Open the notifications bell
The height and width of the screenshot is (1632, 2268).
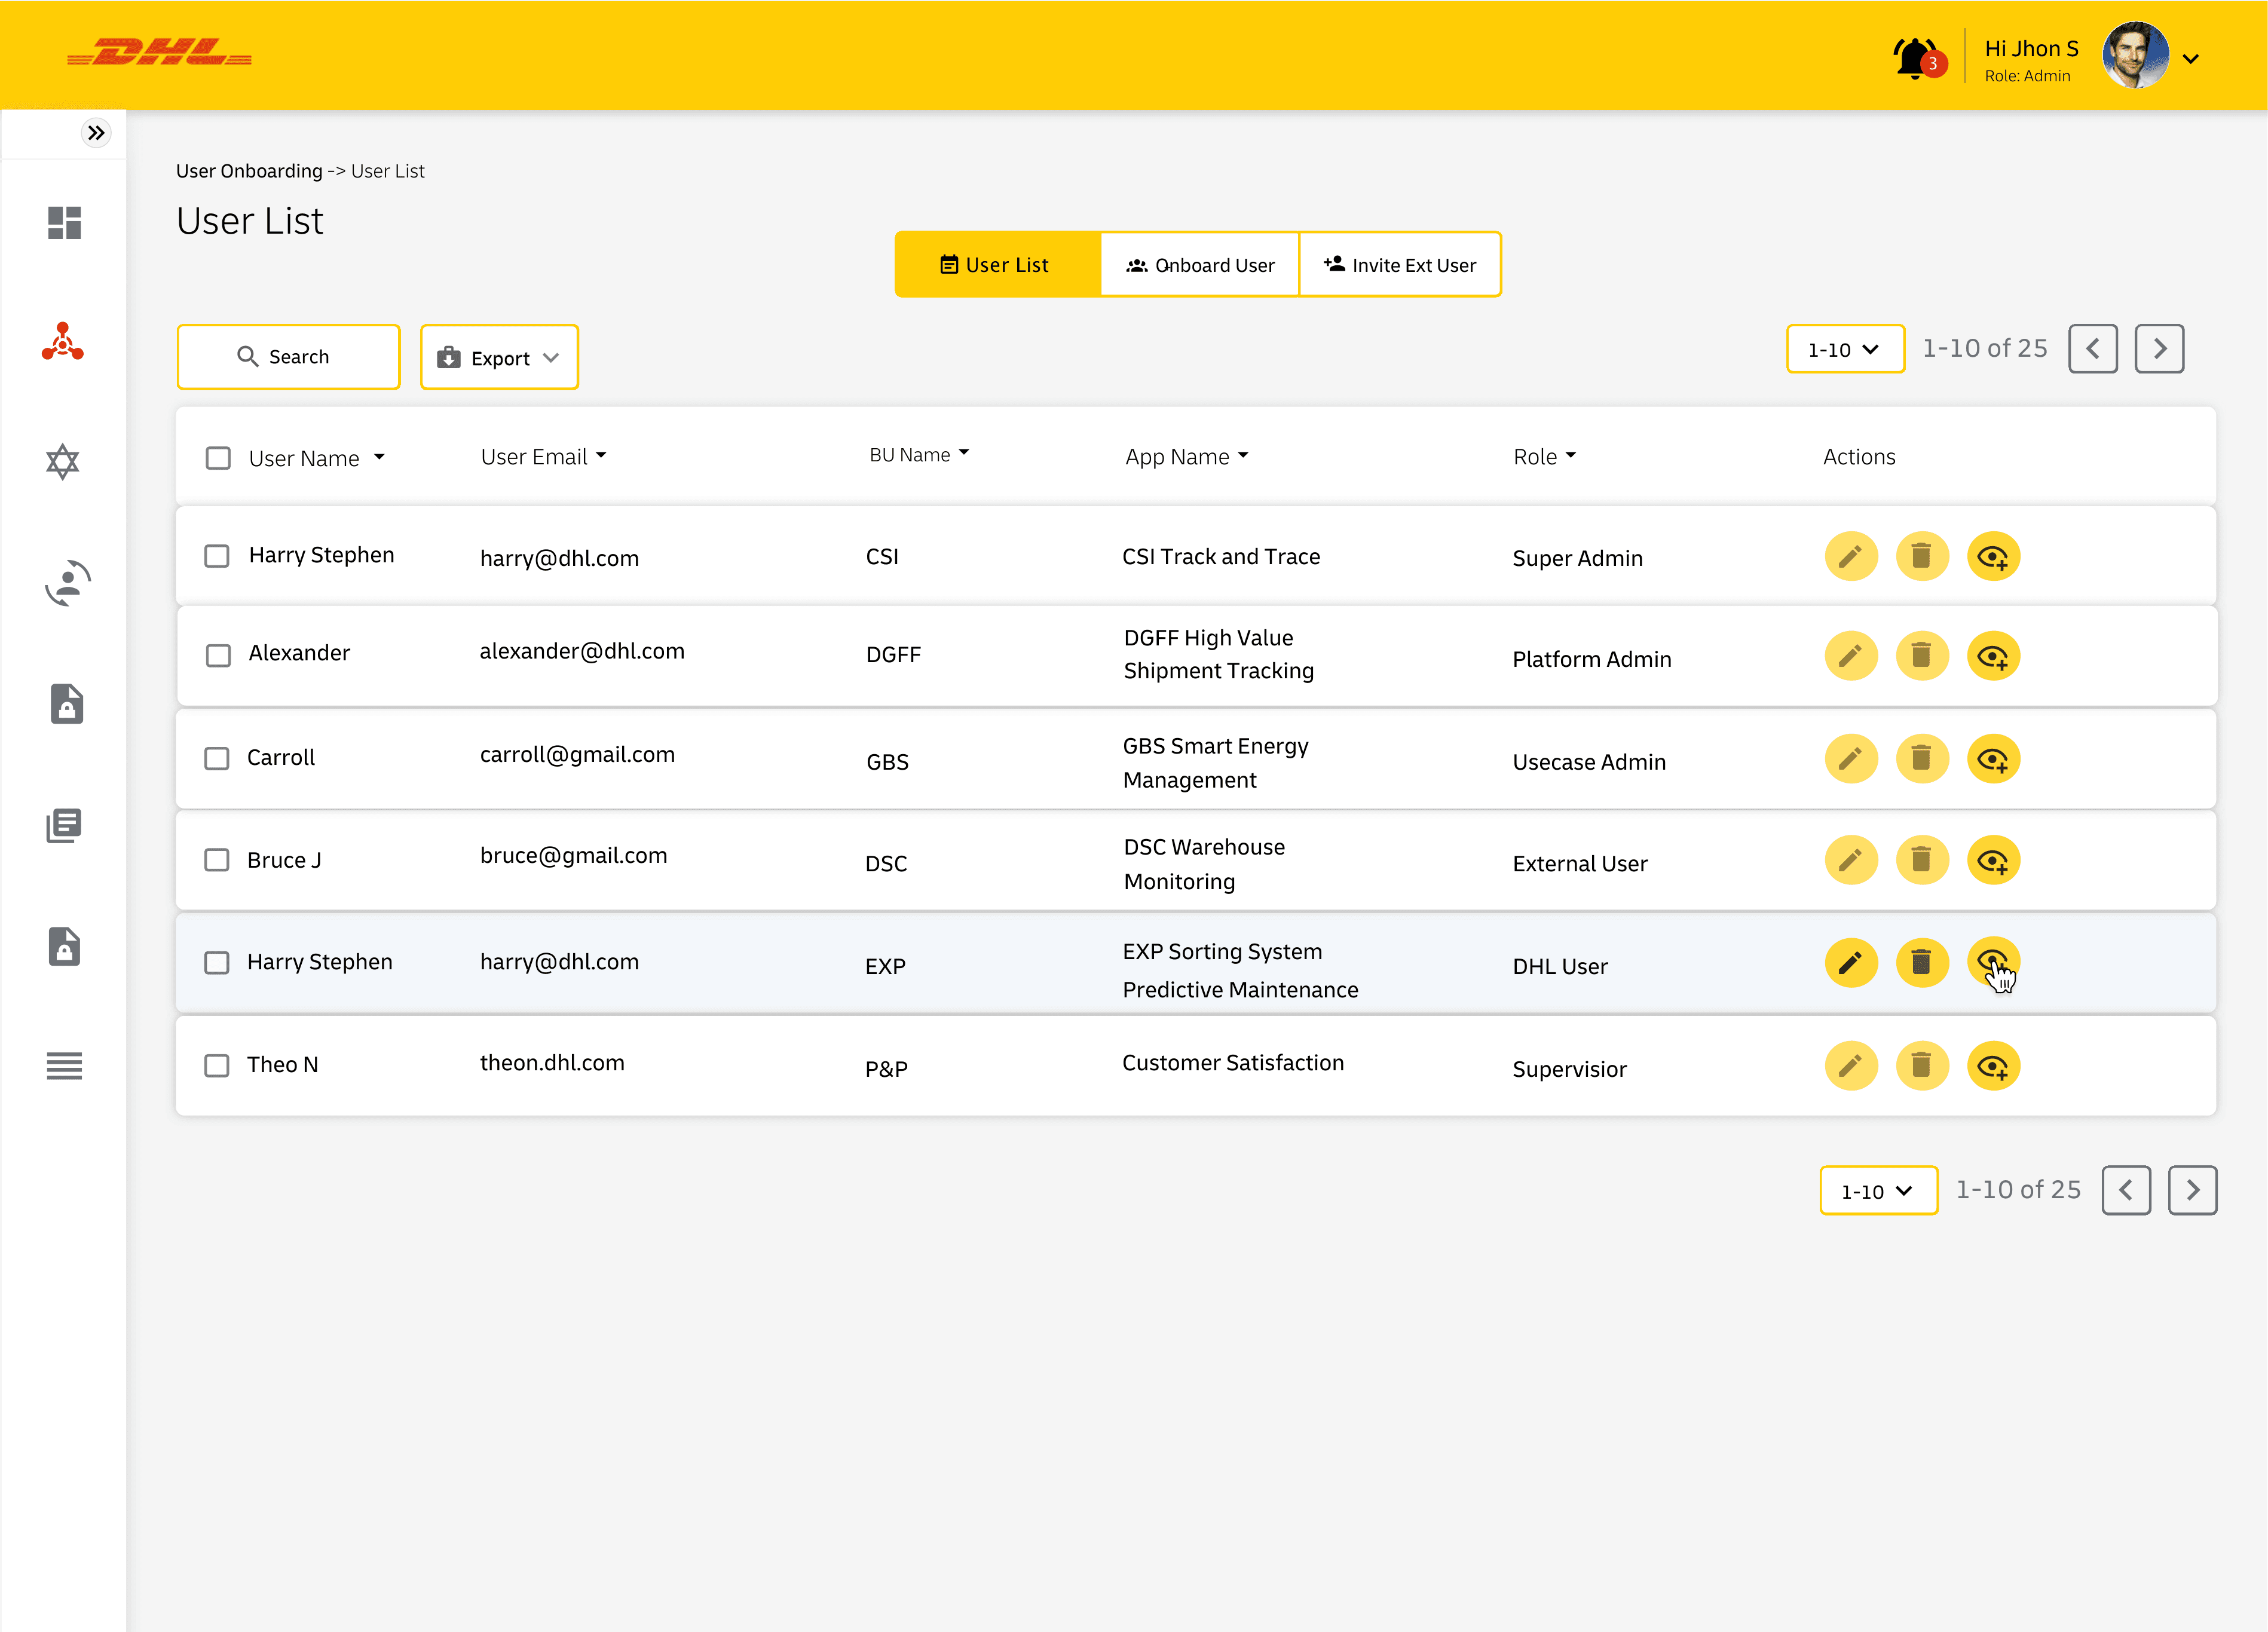pos(1915,58)
